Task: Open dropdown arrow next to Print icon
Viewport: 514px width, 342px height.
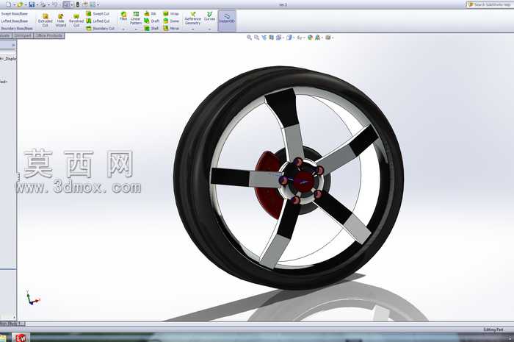Action: coord(48,4)
